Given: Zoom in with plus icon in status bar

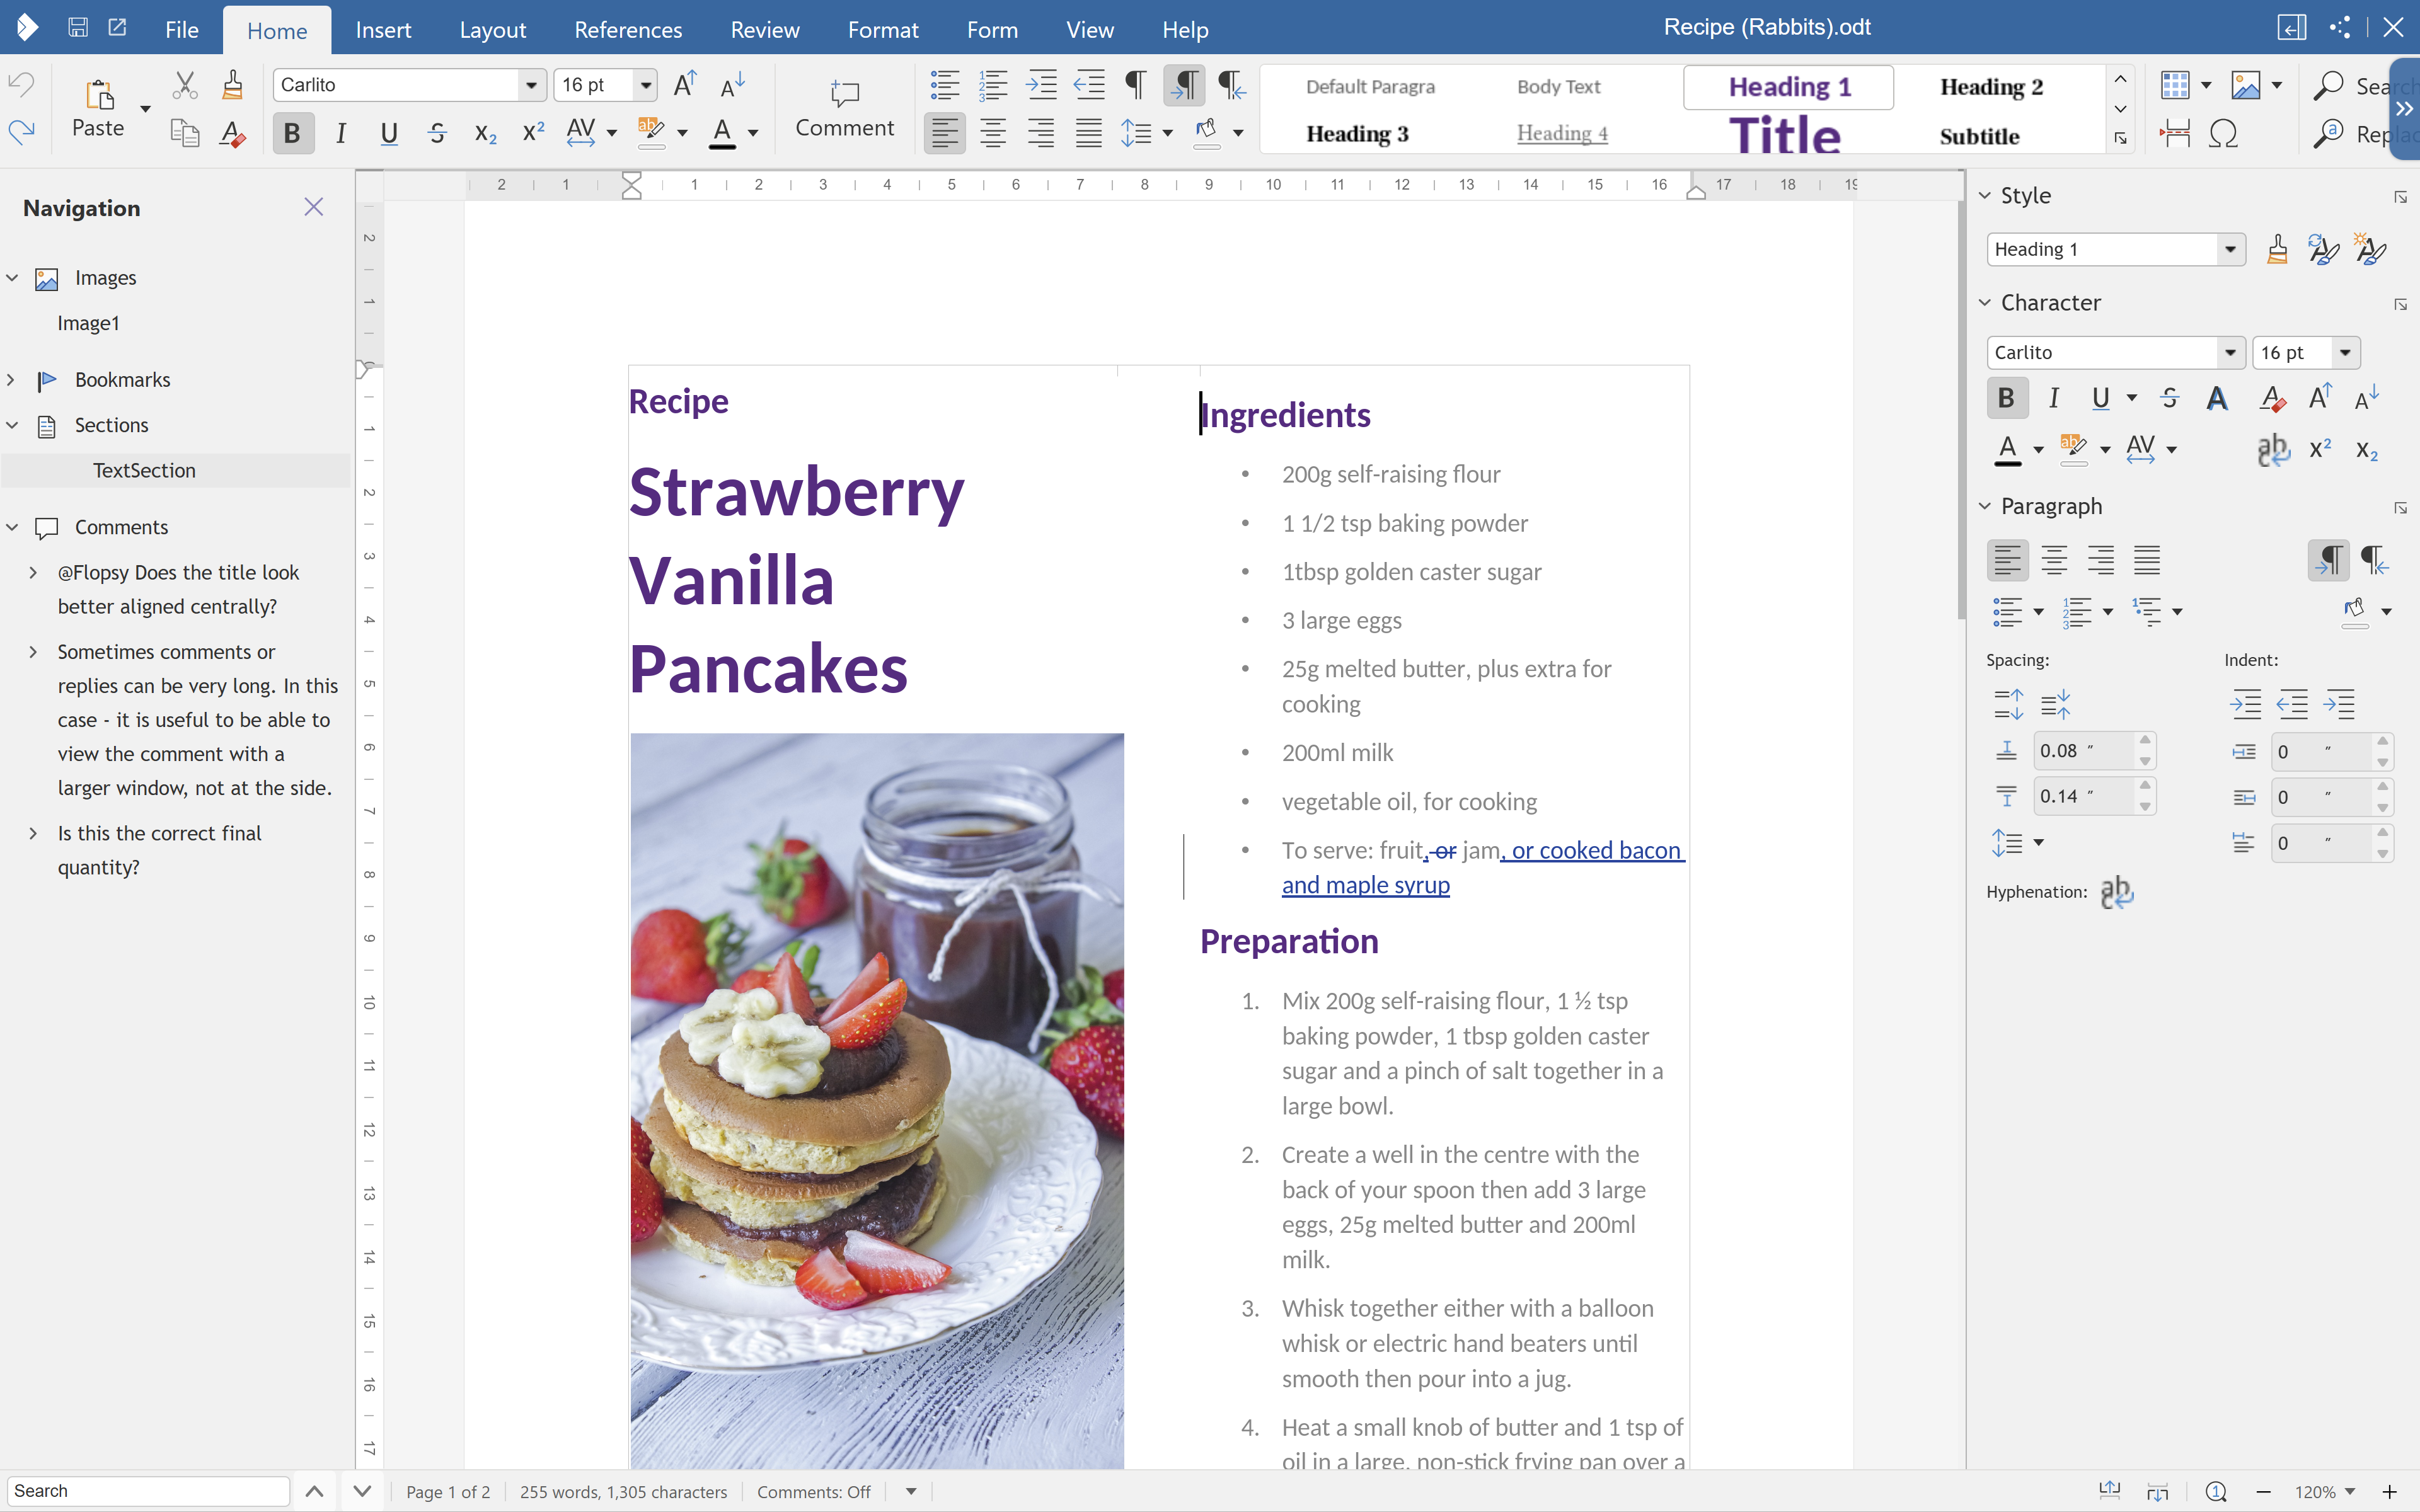Looking at the screenshot, I should pos(2389,1492).
